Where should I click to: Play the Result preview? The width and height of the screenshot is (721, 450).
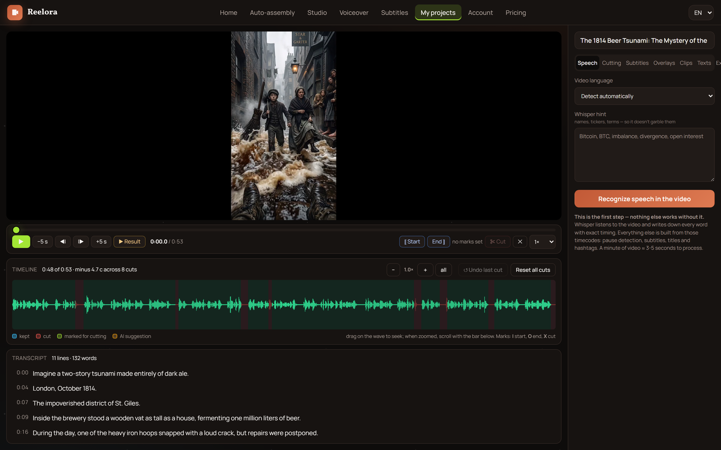click(129, 242)
